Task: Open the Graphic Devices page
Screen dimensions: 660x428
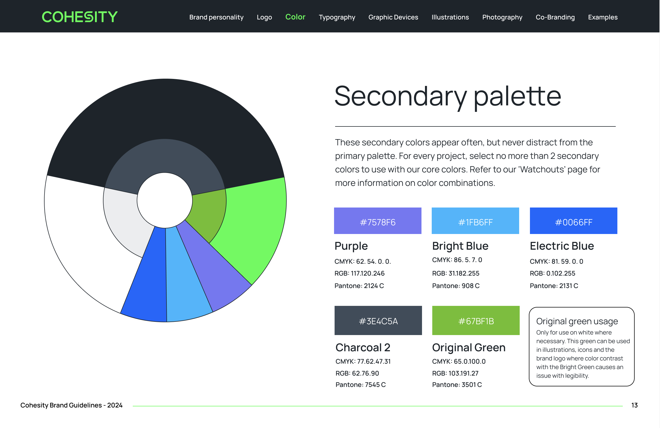Action: (x=393, y=17)
